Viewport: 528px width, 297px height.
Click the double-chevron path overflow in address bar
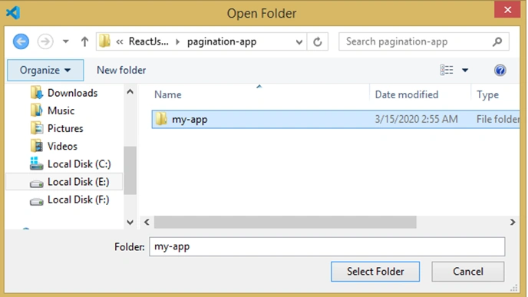[120, 41]
